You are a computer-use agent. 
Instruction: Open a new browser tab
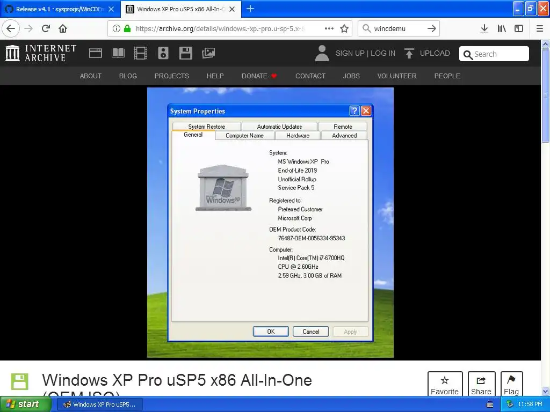[250, 9]
